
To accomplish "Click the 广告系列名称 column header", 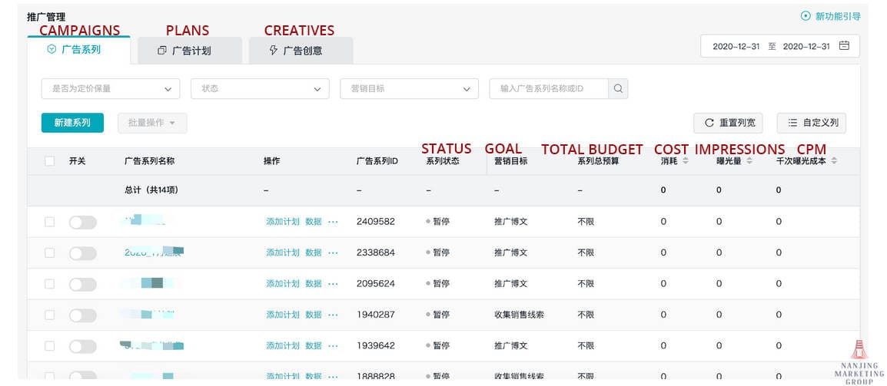I will [149, 161].
